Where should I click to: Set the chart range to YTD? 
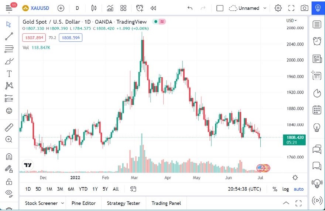point(83,189)
